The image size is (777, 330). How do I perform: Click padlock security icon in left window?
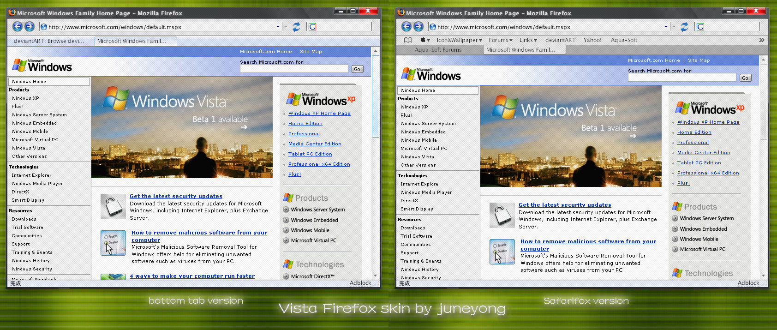tap(113, 206)
